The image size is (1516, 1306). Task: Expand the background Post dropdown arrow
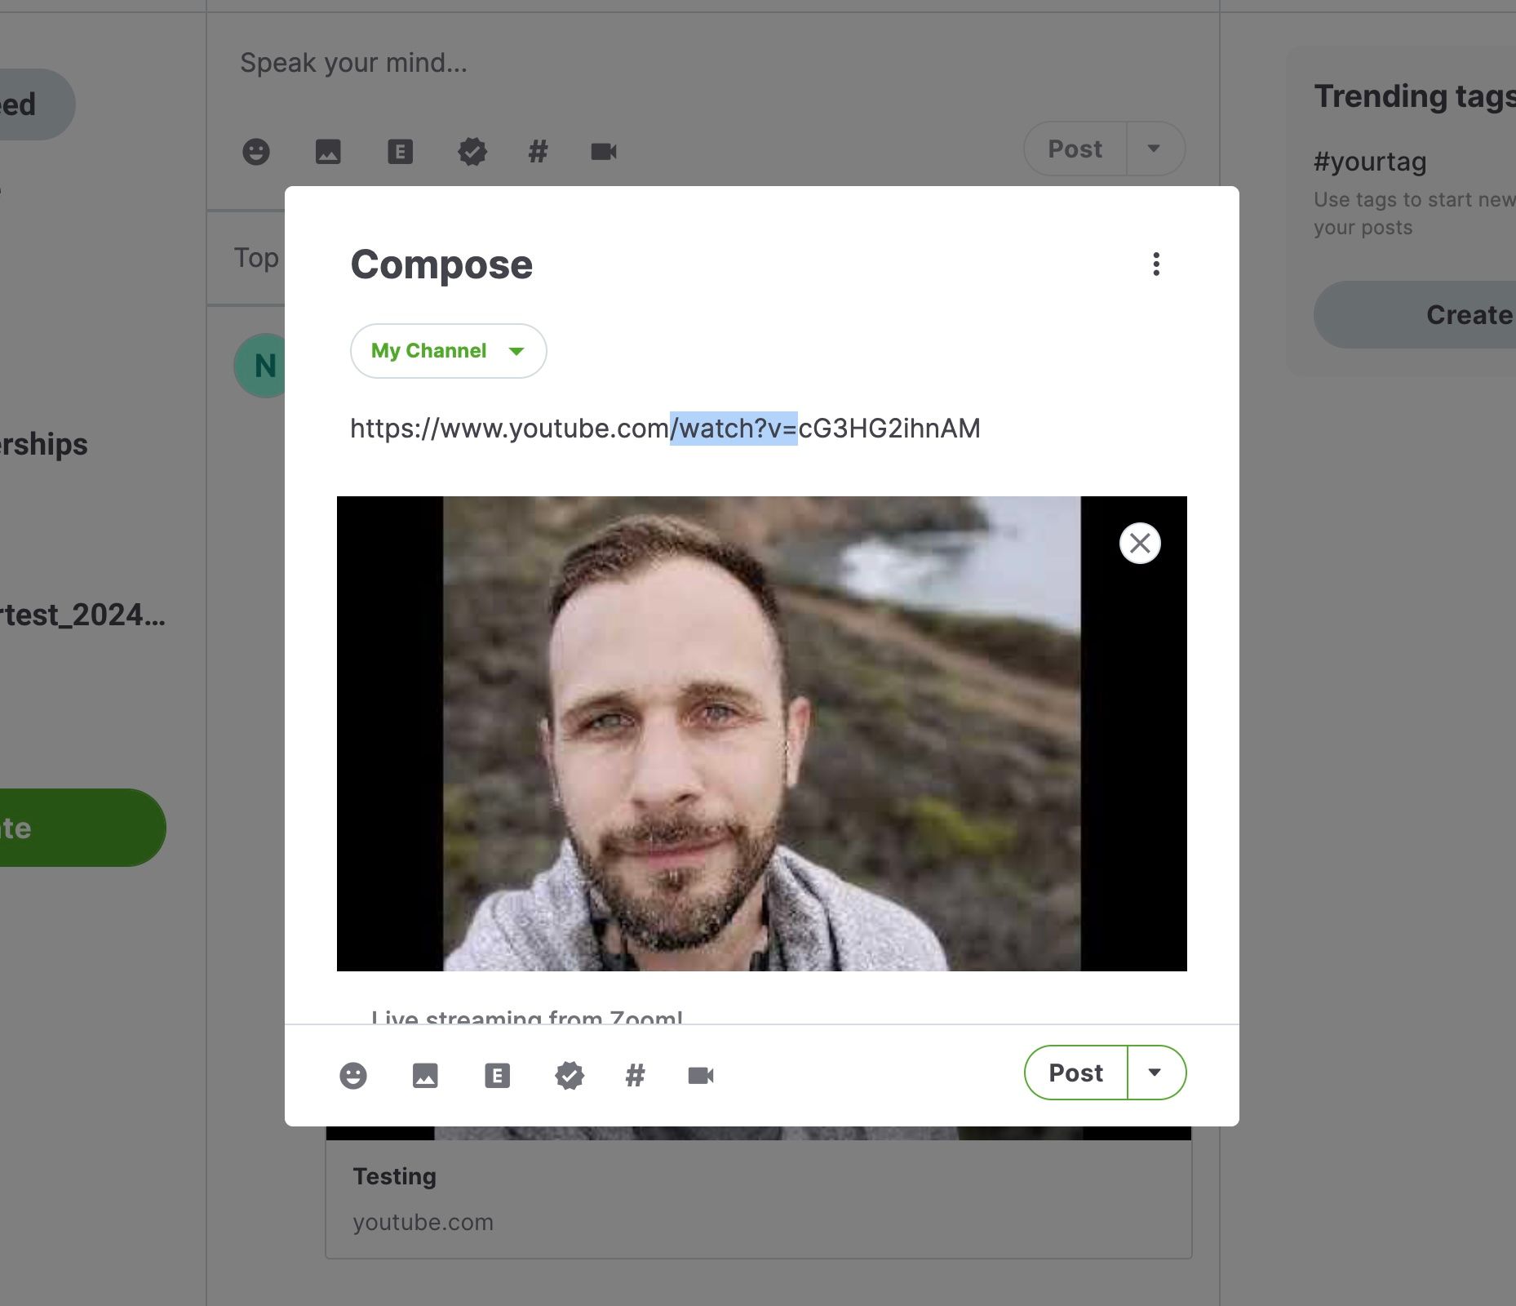(x=1155, y=149)
